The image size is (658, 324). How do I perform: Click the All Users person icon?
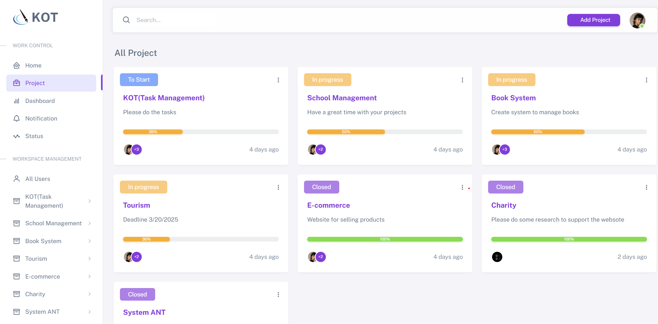click(17, 179)
